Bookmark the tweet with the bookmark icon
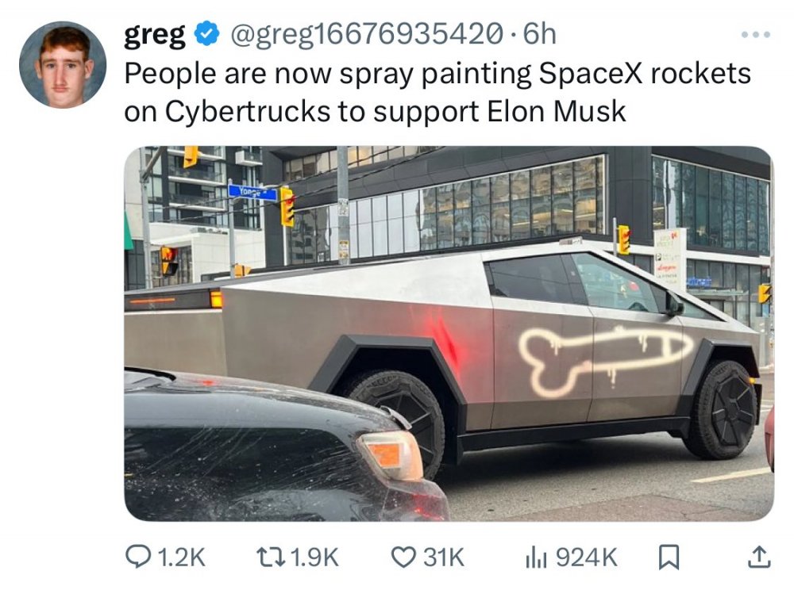Image resolution: width=794 pixels, height=590 pixels. coord(668,557)
